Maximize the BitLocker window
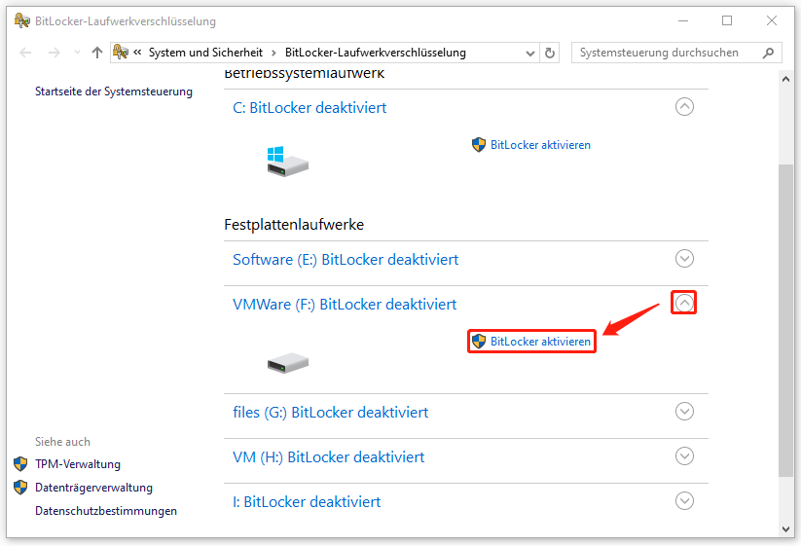The image size is (801, 546). tap(727, 21)
